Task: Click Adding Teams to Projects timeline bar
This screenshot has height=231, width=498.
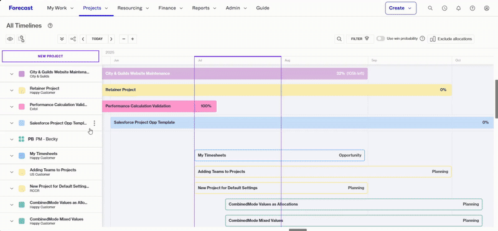Action: click(x=323, y=171)
